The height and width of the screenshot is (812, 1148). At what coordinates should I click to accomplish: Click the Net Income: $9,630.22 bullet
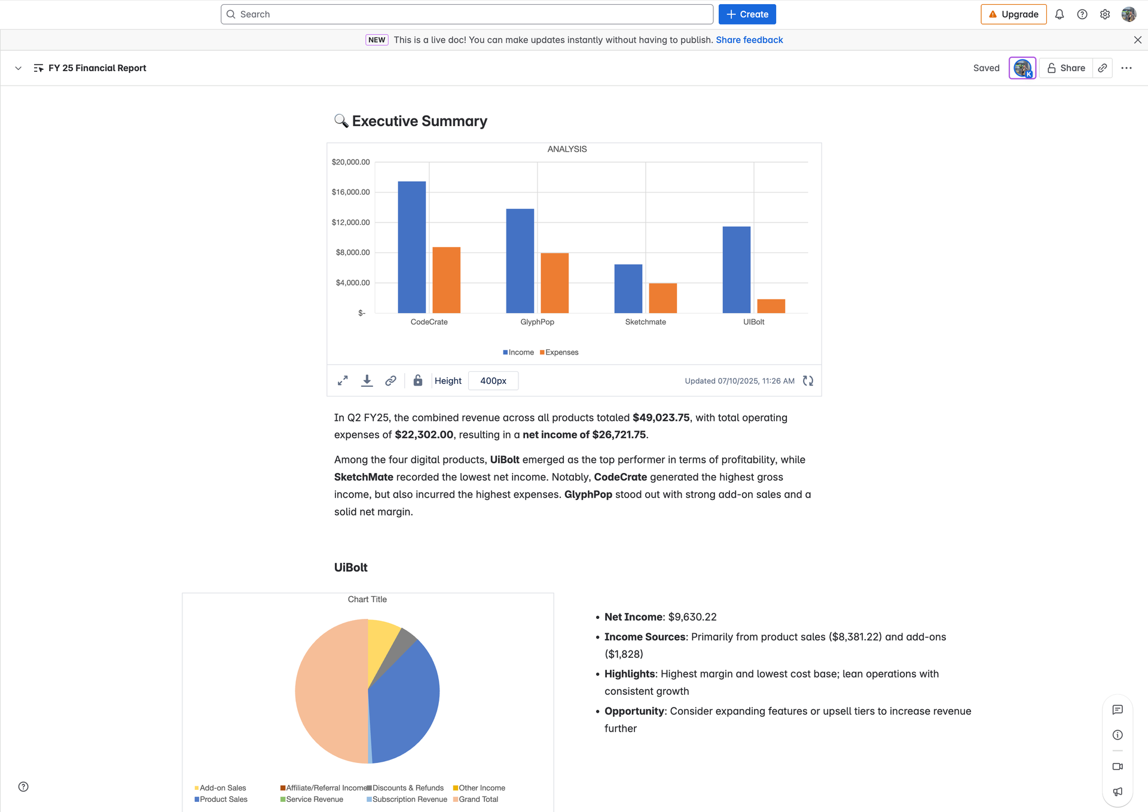(660, 617)
